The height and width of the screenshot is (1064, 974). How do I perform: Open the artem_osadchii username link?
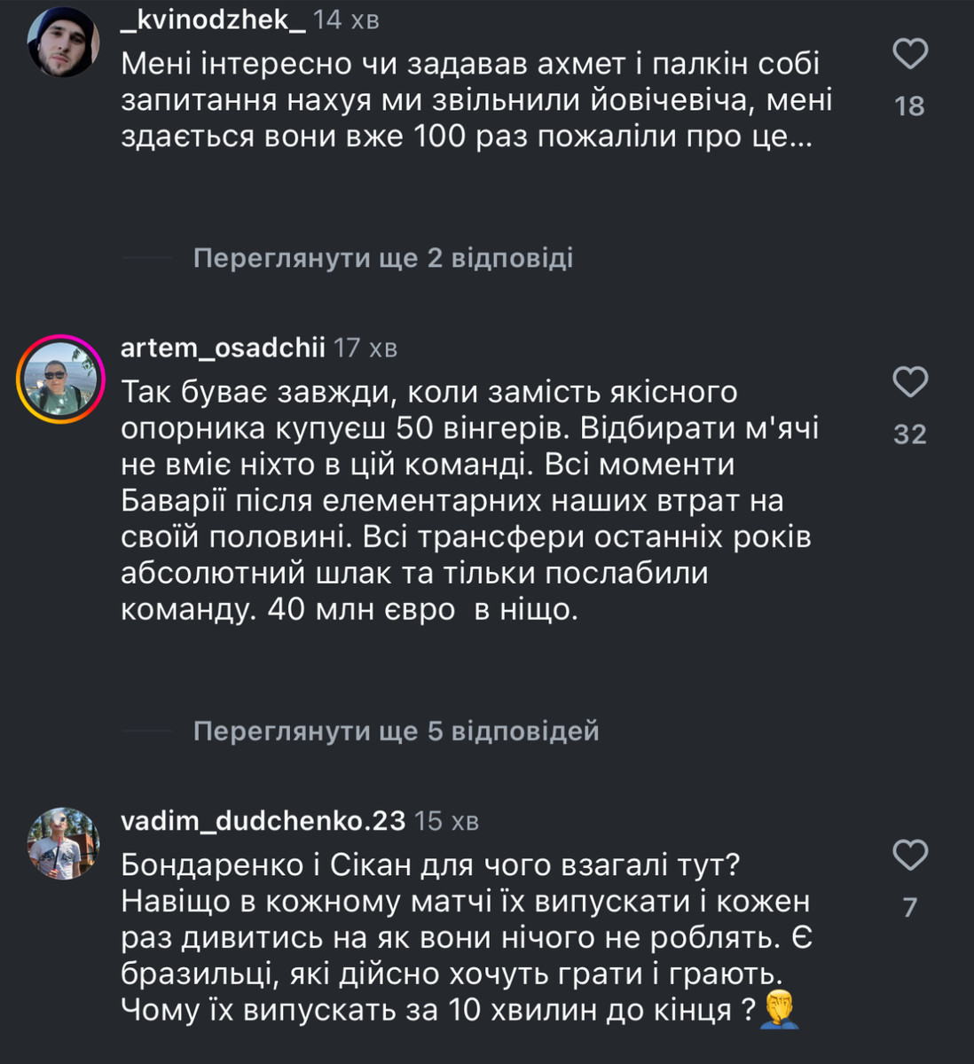pyautogui.click(x=223, y=348)
